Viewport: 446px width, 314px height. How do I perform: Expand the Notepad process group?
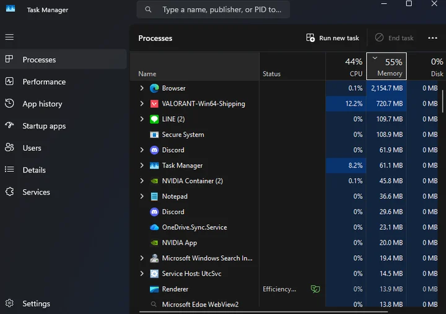[142, 197]
